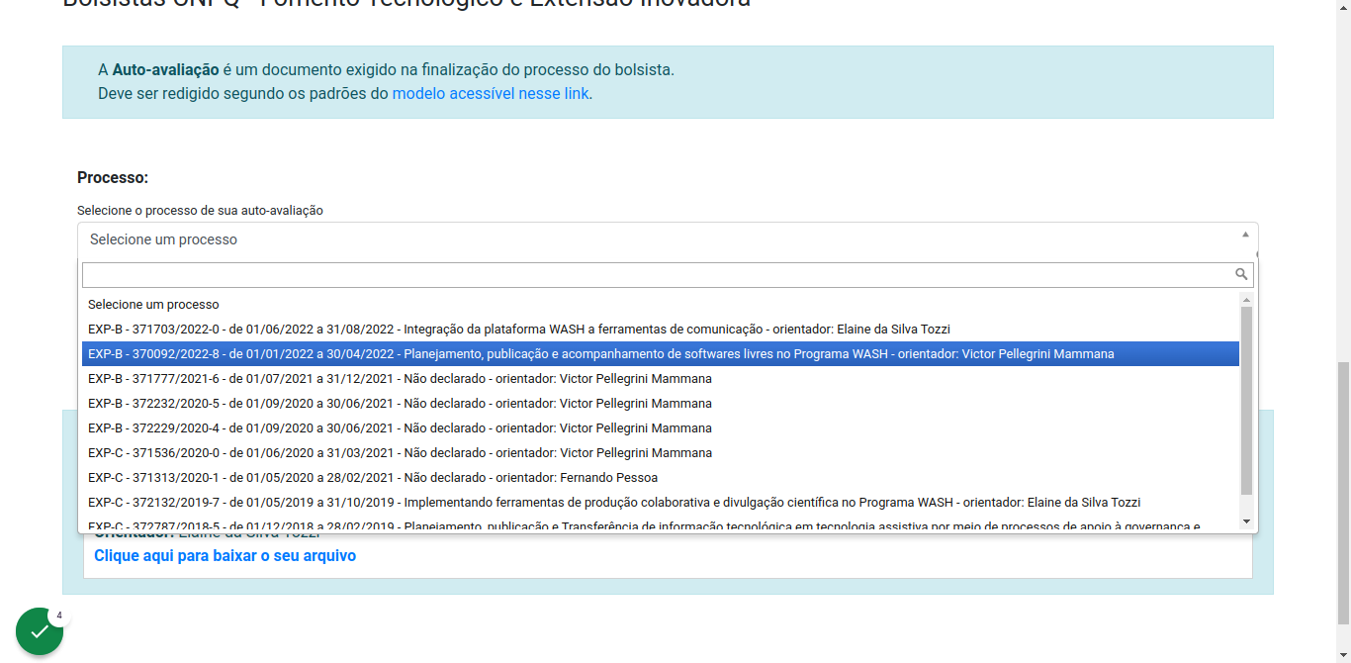Click the dropdown search input field
The height and width of the screenshot is (663, 1351).
click(668, 274)
